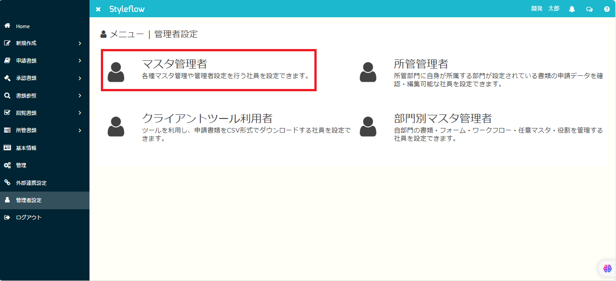The width and height of the screenshot is (616, 281).
Task: Click the クライアントツール利用者 person avatar icon
Action: click(116, 126)
